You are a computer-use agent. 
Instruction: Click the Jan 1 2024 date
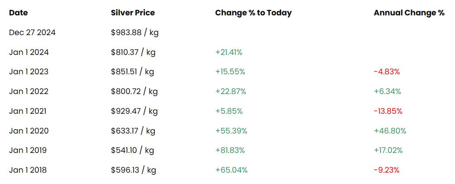pos(29,52)
